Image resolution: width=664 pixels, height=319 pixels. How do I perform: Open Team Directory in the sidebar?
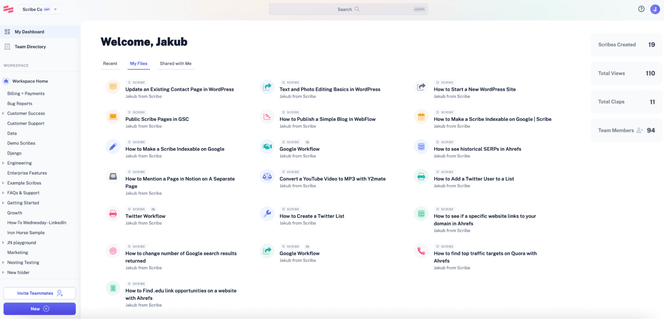40,47
